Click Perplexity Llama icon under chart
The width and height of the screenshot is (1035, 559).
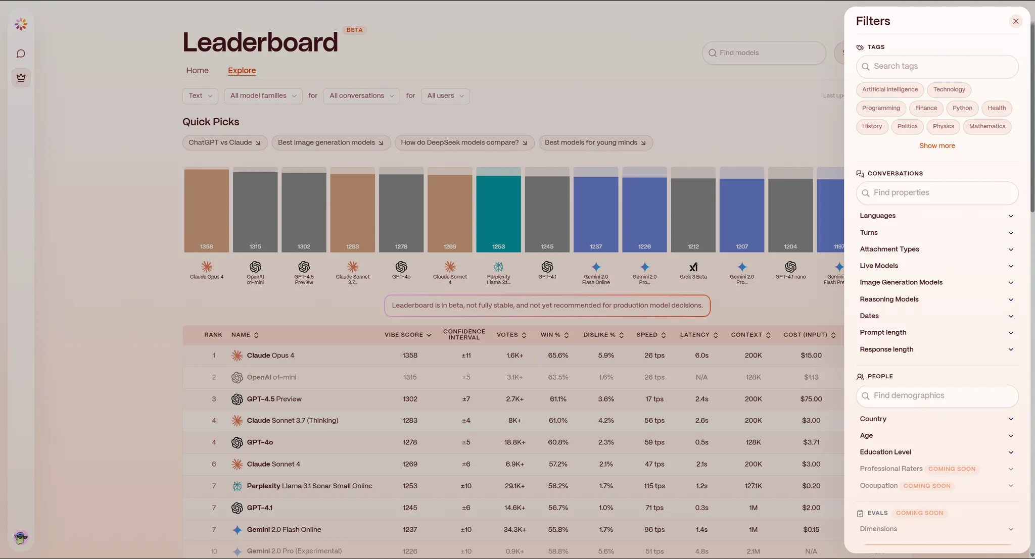498,267
